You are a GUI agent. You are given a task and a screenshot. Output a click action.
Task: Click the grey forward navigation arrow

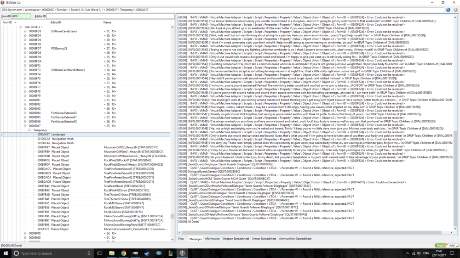tap(455, 10)
